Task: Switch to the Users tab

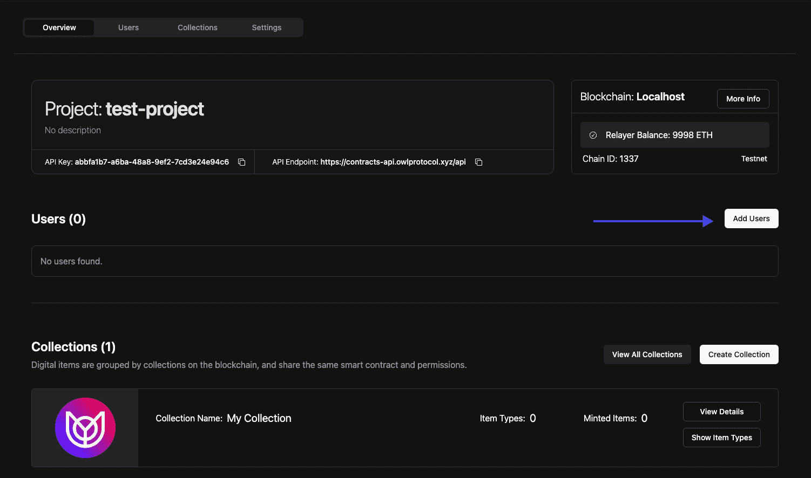Action: click(x=129, y=28)
